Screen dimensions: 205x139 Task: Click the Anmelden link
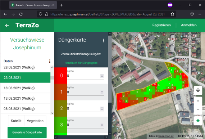pyautogui.click(x=189, y=25)
